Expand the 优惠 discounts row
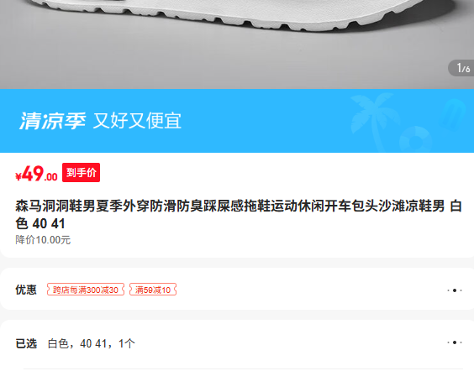The width and height of the screenshot is (474, 371). (x=237, y=289)
